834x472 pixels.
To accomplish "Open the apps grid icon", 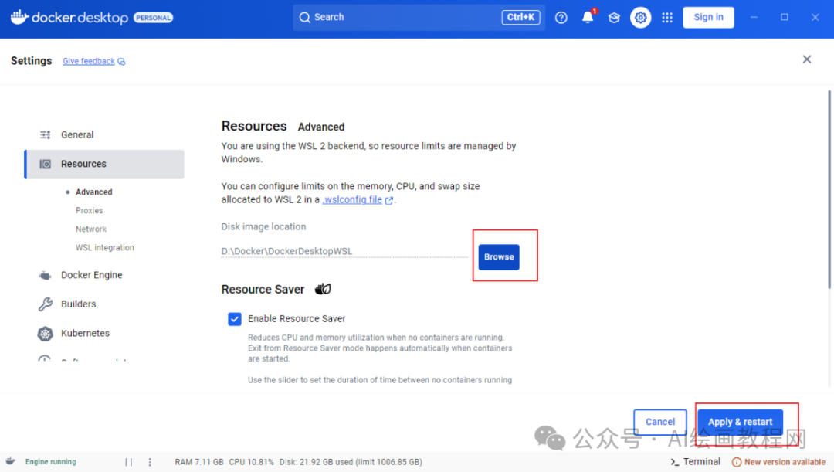I will tap(667, 18).
